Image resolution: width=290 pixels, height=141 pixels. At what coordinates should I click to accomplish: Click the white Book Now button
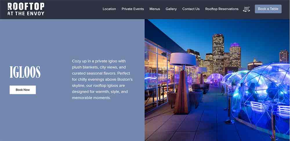[x=23, y=90]
